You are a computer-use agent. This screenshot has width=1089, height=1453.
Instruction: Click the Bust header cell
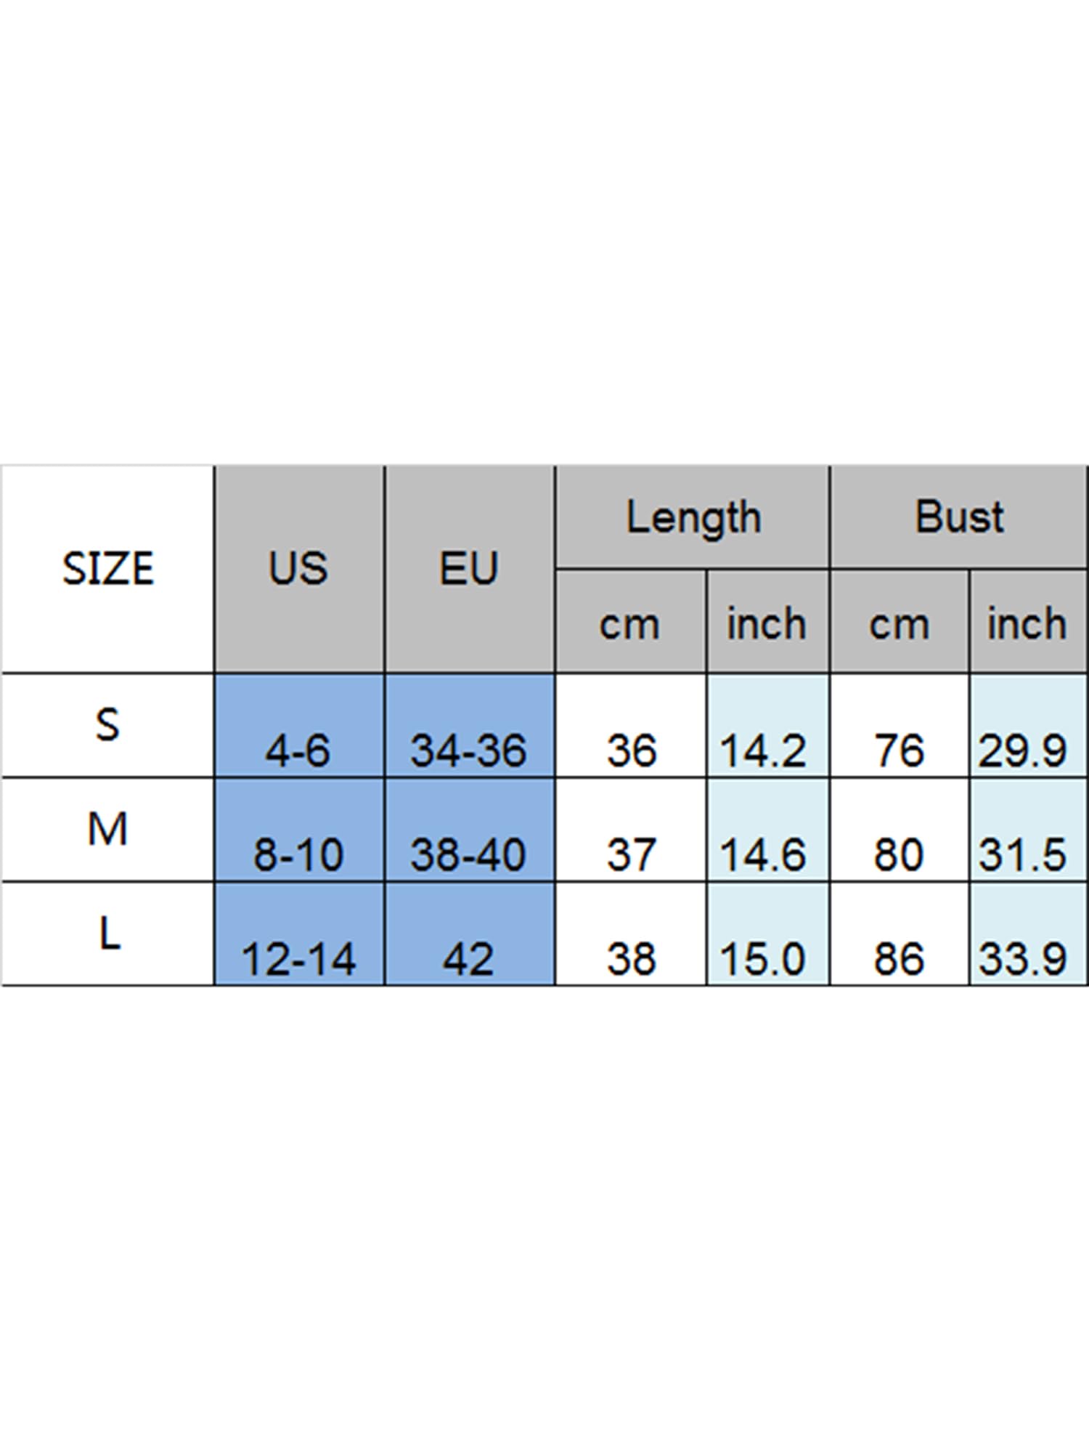959,517
